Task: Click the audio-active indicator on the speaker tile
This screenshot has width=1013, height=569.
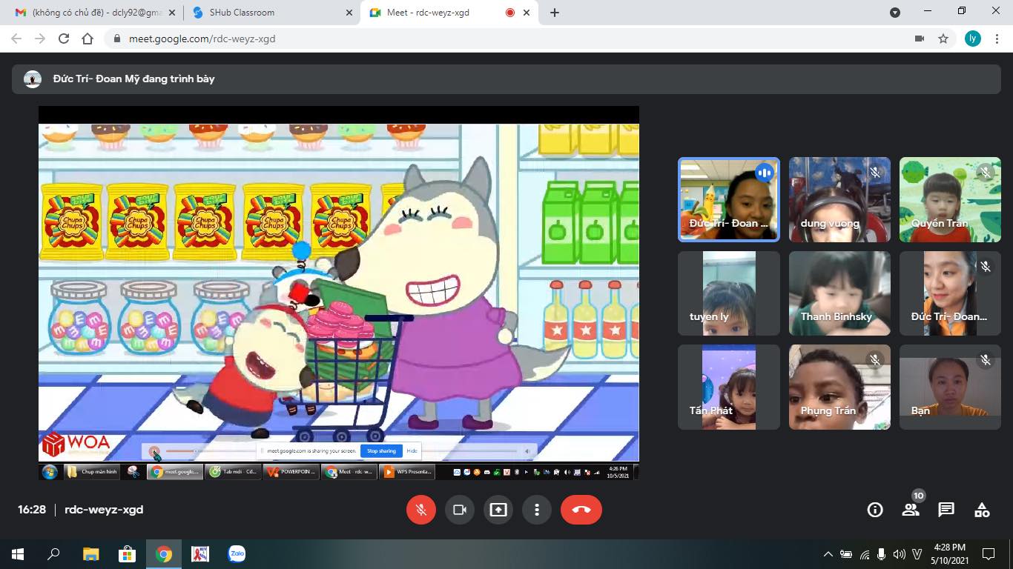Action: point(765,173)
